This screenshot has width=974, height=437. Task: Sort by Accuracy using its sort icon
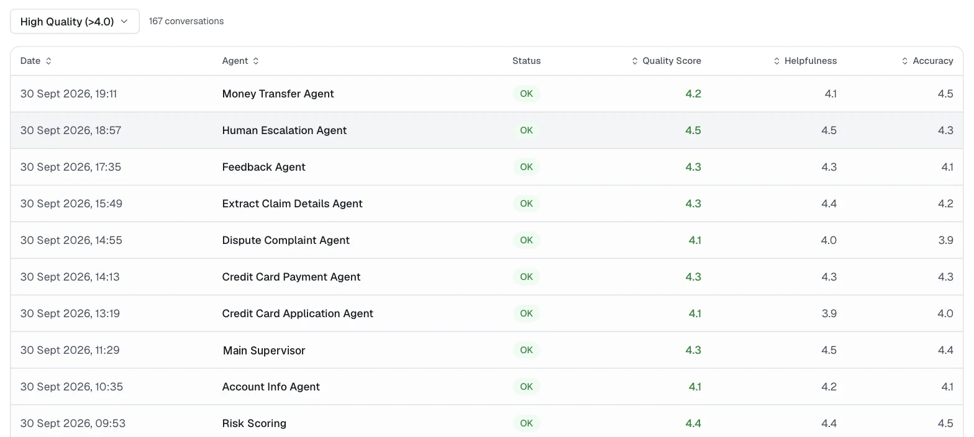click(905, 61)
